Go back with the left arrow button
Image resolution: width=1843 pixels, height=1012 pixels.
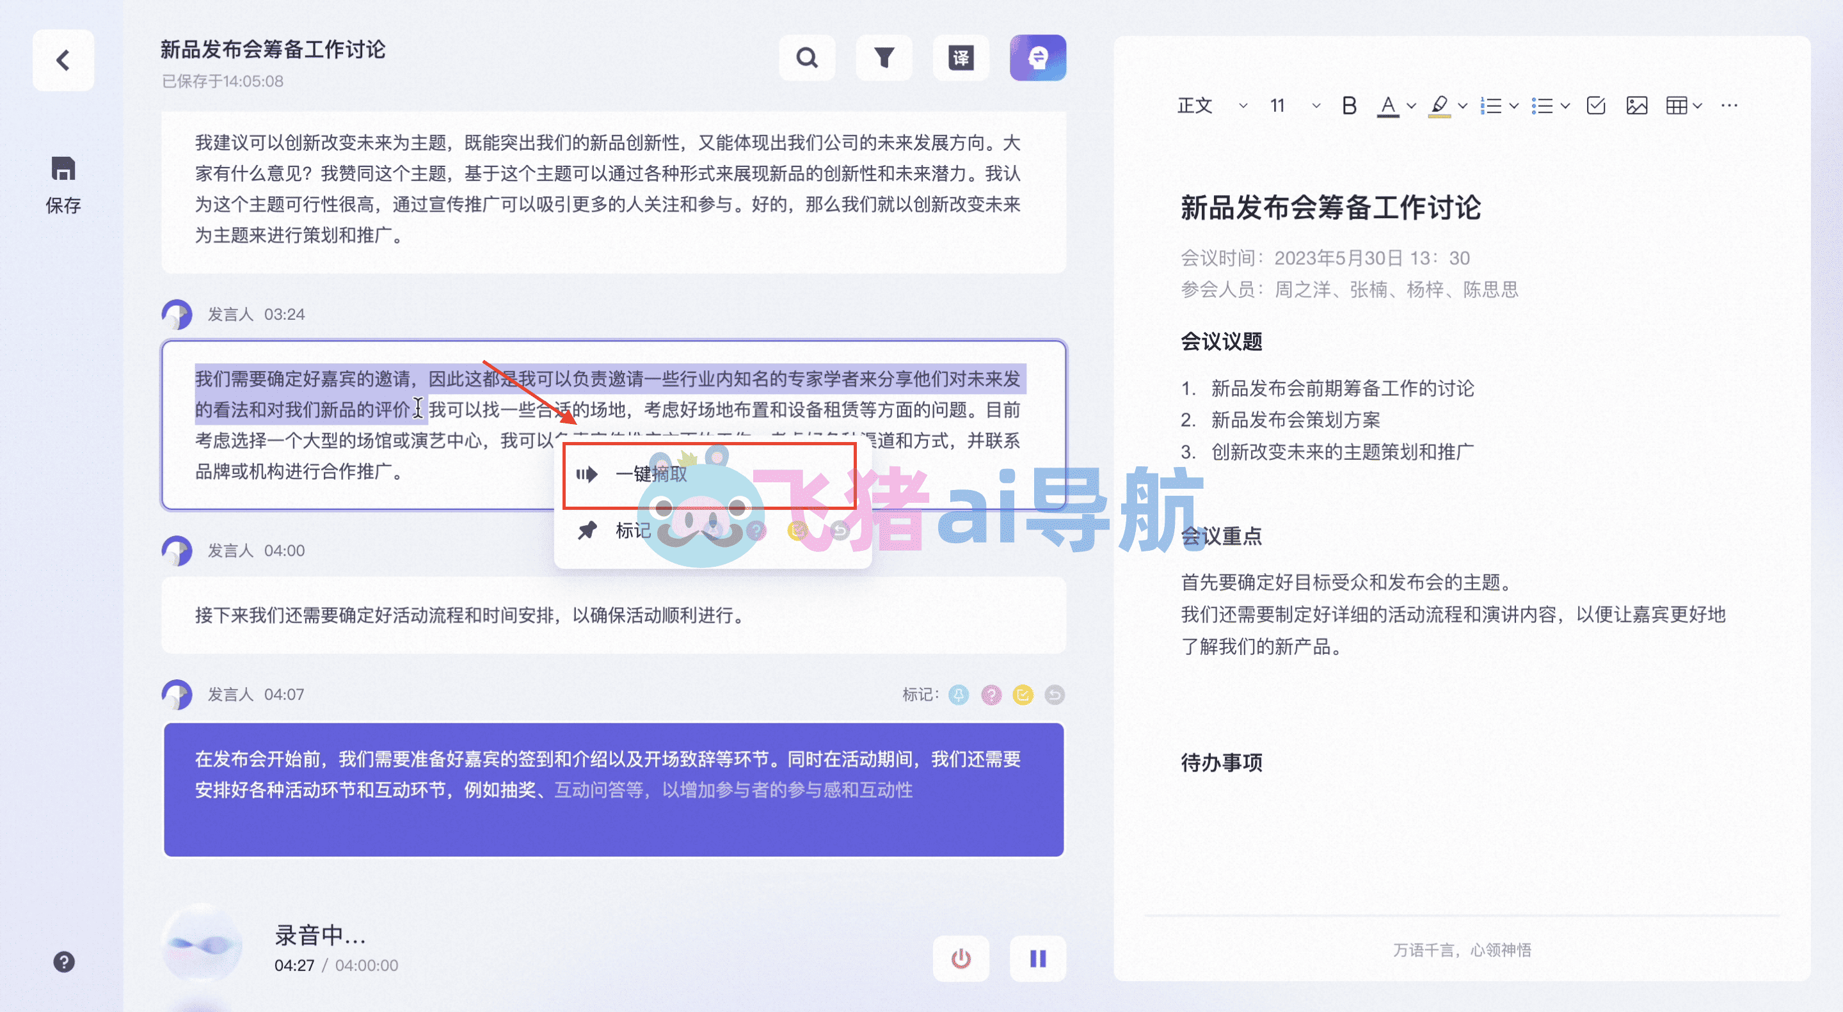tap(63, 60)
